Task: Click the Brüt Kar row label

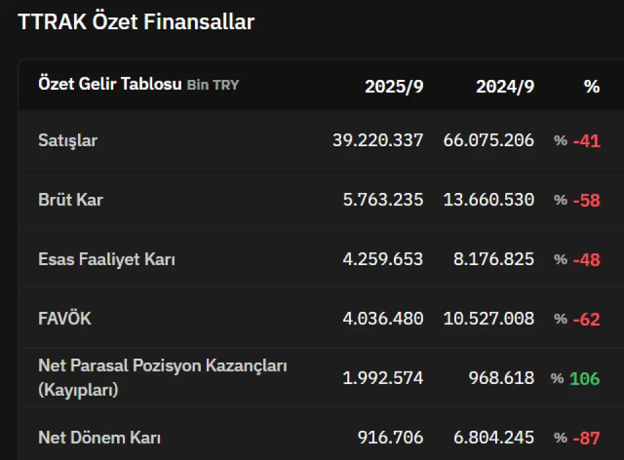Action: (70, 199)
